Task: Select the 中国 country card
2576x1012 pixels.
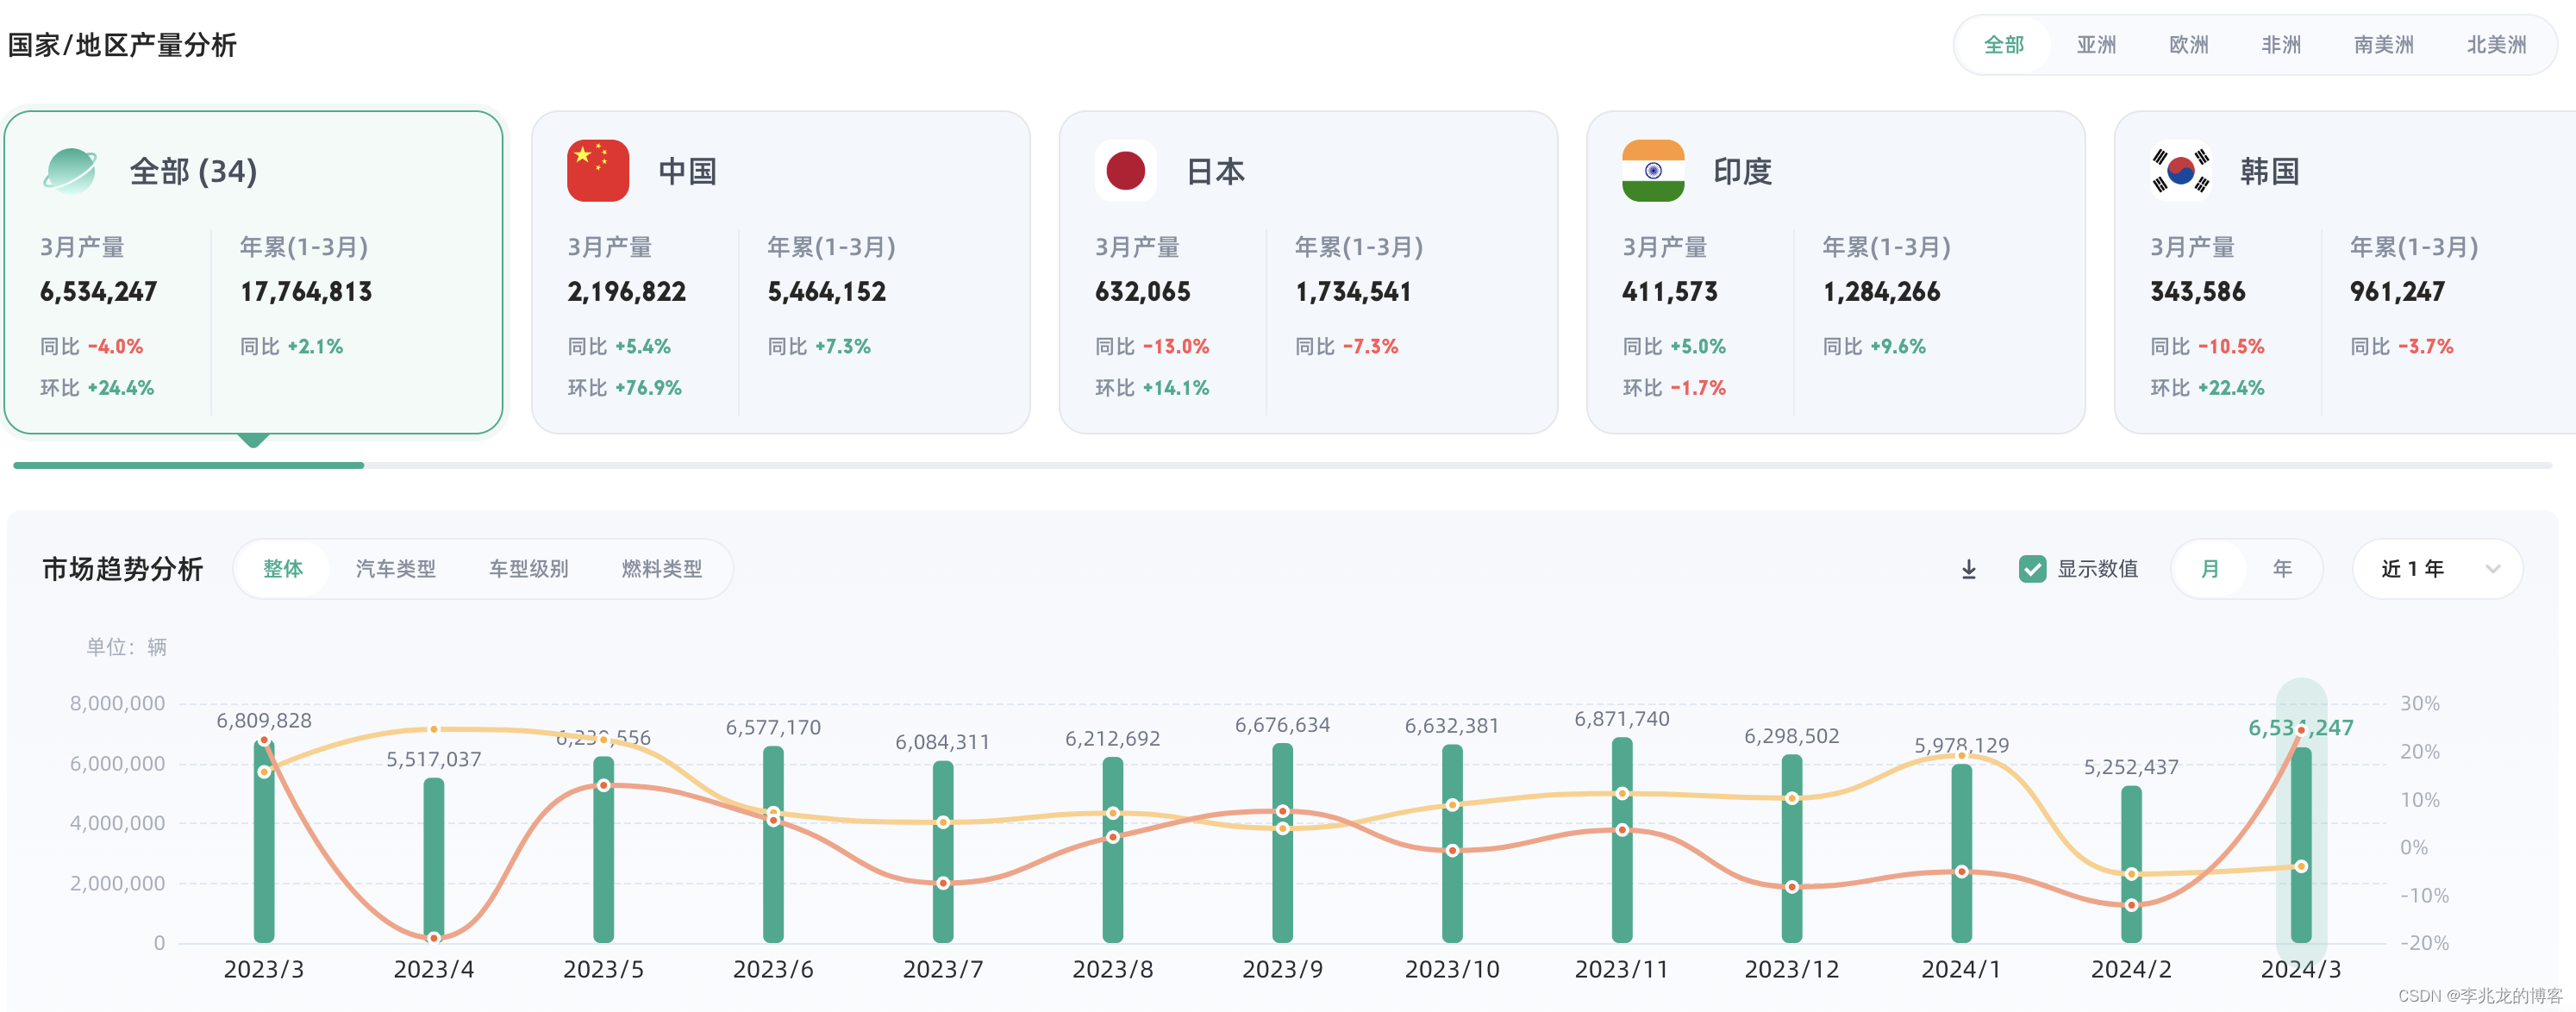Action: click(x=781, y=272)
